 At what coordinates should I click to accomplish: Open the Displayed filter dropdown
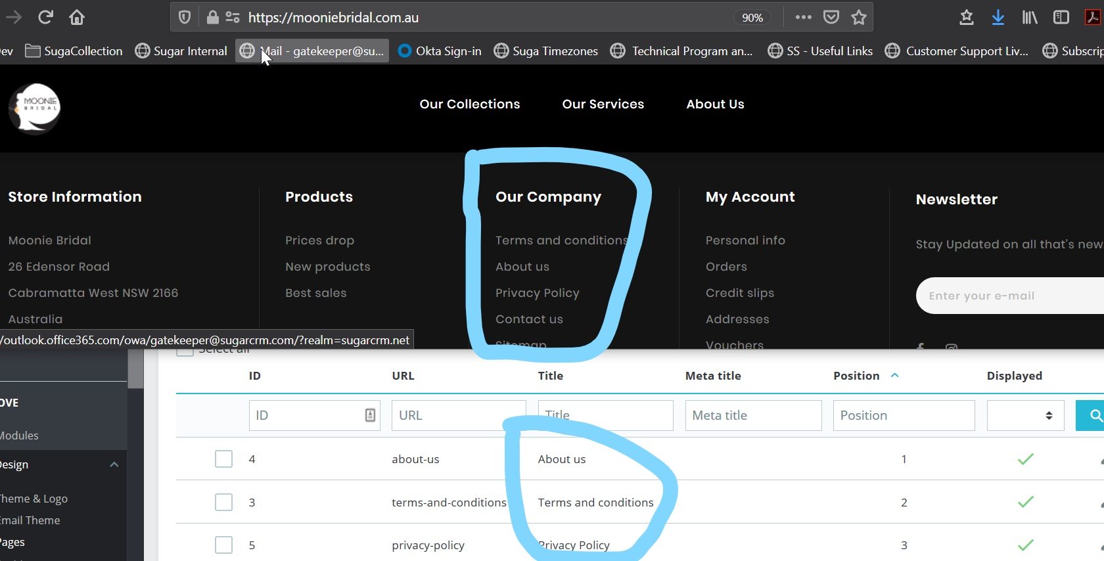point(1025,415)
